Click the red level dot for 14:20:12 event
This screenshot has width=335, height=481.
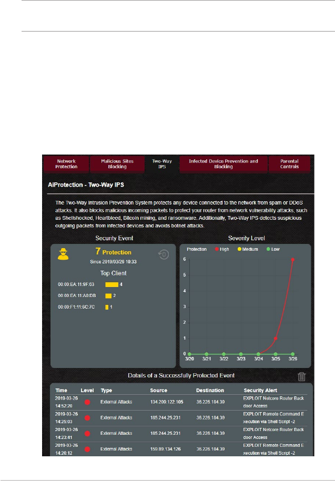point(87,449)
